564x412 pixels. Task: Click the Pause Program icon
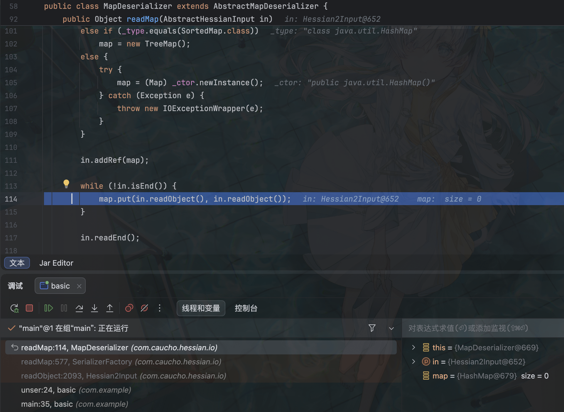pos(64,308)
